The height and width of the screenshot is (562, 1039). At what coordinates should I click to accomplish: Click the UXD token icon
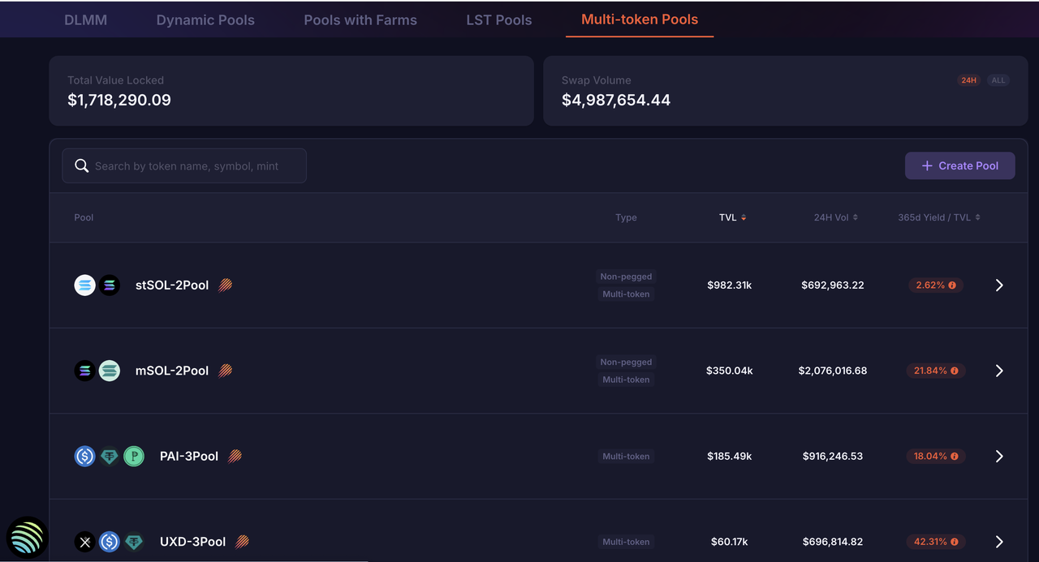pyautogui.click(x=85, y=542)
